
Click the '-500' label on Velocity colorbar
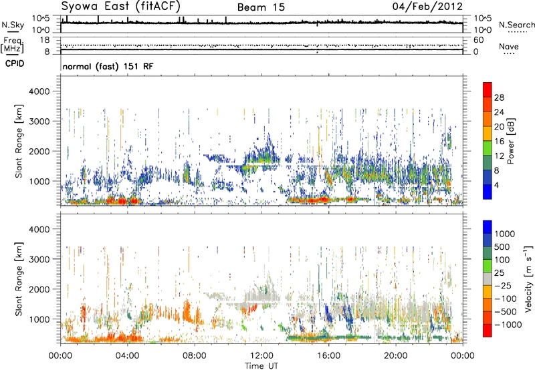click(x=506, y=311)
